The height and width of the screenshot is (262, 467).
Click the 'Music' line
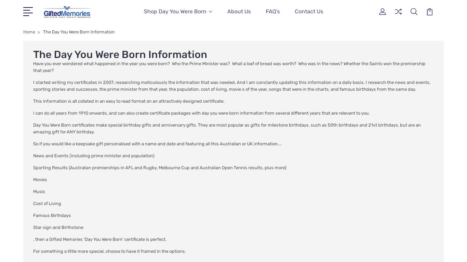pos(39,192)
